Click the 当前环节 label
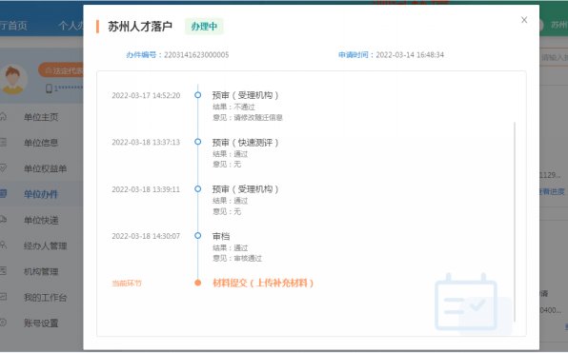The image size is (568, 353). click(127, 284)
